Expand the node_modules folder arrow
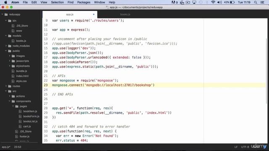The height and width of the screenshot is (151, 269). pos(6,46)
